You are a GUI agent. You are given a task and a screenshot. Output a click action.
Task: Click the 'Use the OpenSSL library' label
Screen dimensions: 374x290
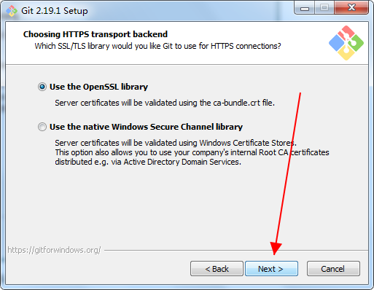pyautogui.click(x=98, y=87)
